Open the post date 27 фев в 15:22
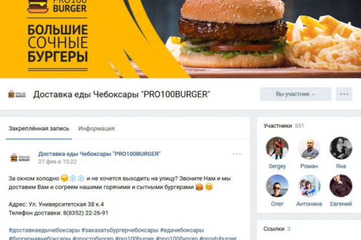This screenshot has height=240, width=361. pos(57,161)
